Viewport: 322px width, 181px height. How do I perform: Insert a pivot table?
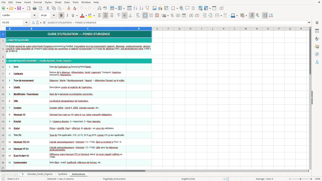point(166,8)
